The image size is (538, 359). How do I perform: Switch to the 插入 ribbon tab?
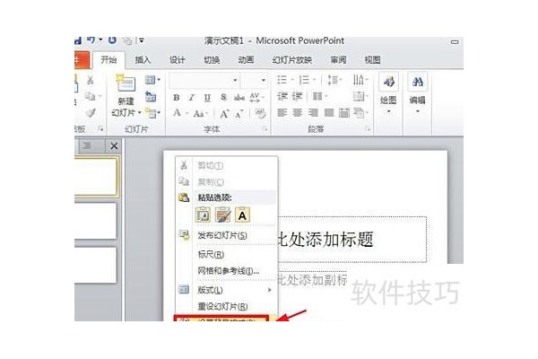click(143, 60)
